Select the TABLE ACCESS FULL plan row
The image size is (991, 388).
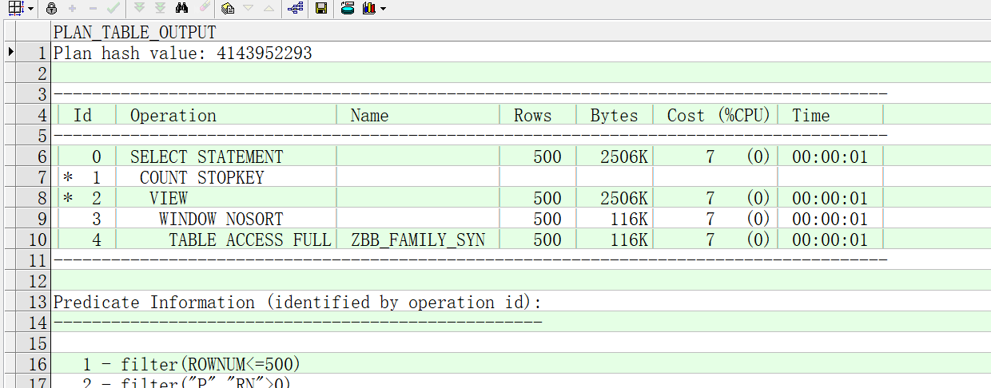(x=249, y=240)
